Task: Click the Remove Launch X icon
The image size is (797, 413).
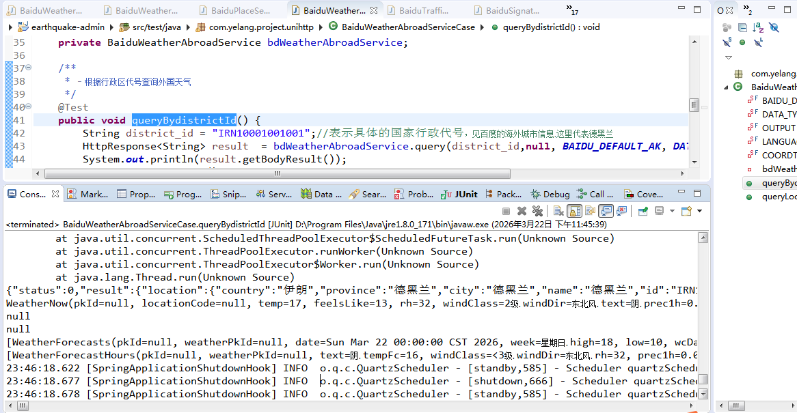Action: [522, 210]
